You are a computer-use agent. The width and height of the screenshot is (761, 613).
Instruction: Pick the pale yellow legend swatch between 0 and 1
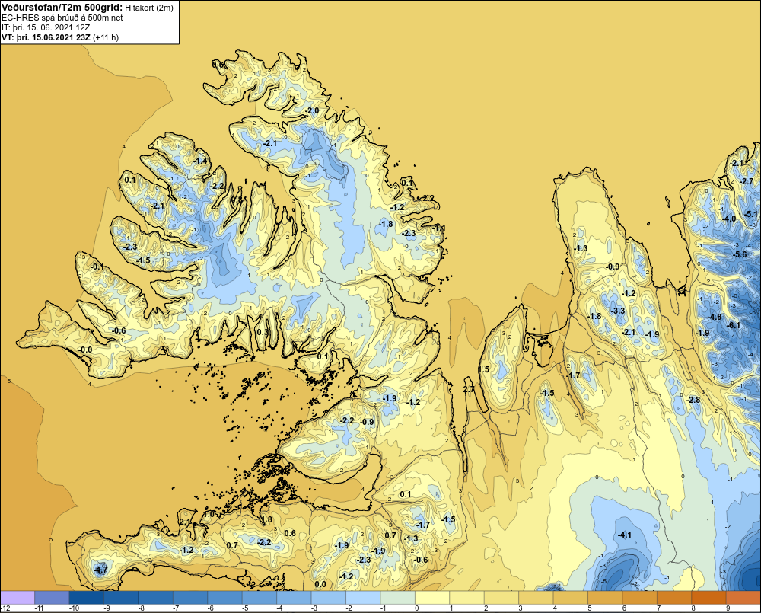click(432, 597)
